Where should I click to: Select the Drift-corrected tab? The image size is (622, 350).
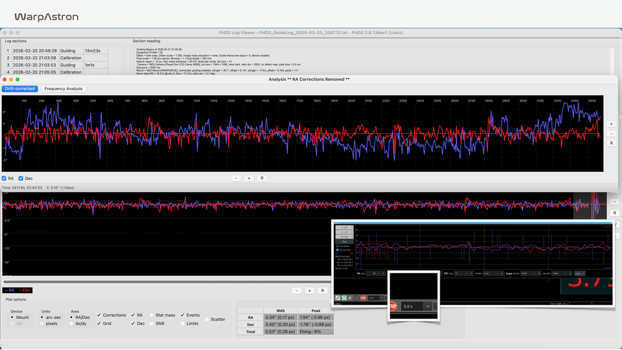coord(20,89)
